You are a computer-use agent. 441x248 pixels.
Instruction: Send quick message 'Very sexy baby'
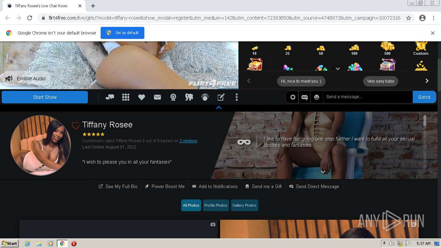pyautogui.click(x=380, y=81)
